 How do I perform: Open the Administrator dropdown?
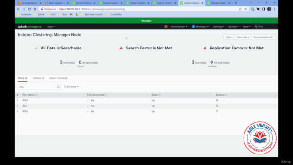point(179,27)
